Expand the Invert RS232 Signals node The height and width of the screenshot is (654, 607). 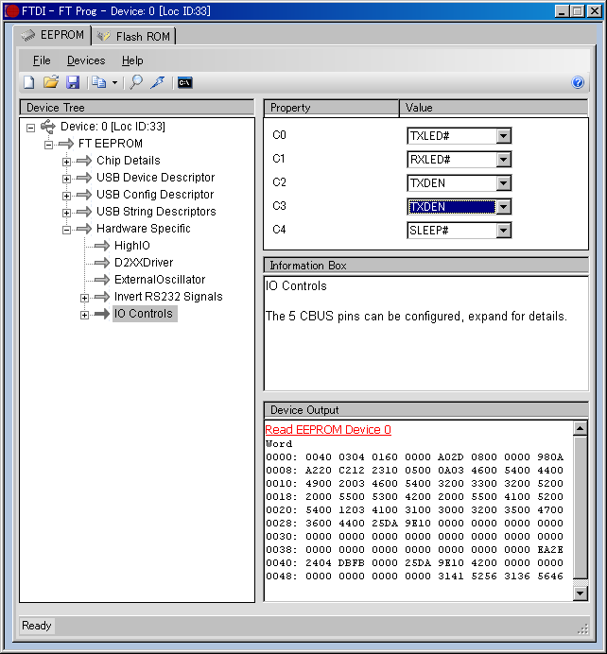[84, 299]
